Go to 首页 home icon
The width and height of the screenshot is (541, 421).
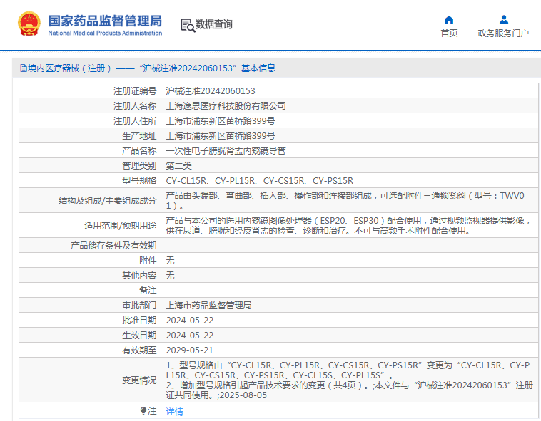click(449, 19)
